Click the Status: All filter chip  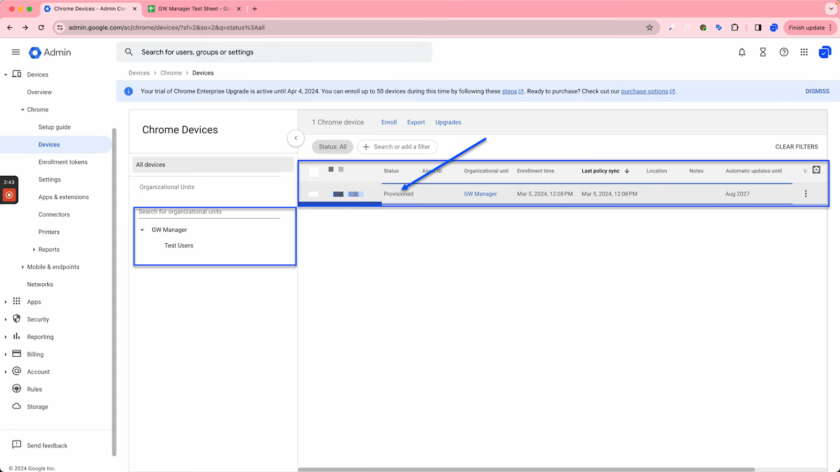[x=332, y=147]
